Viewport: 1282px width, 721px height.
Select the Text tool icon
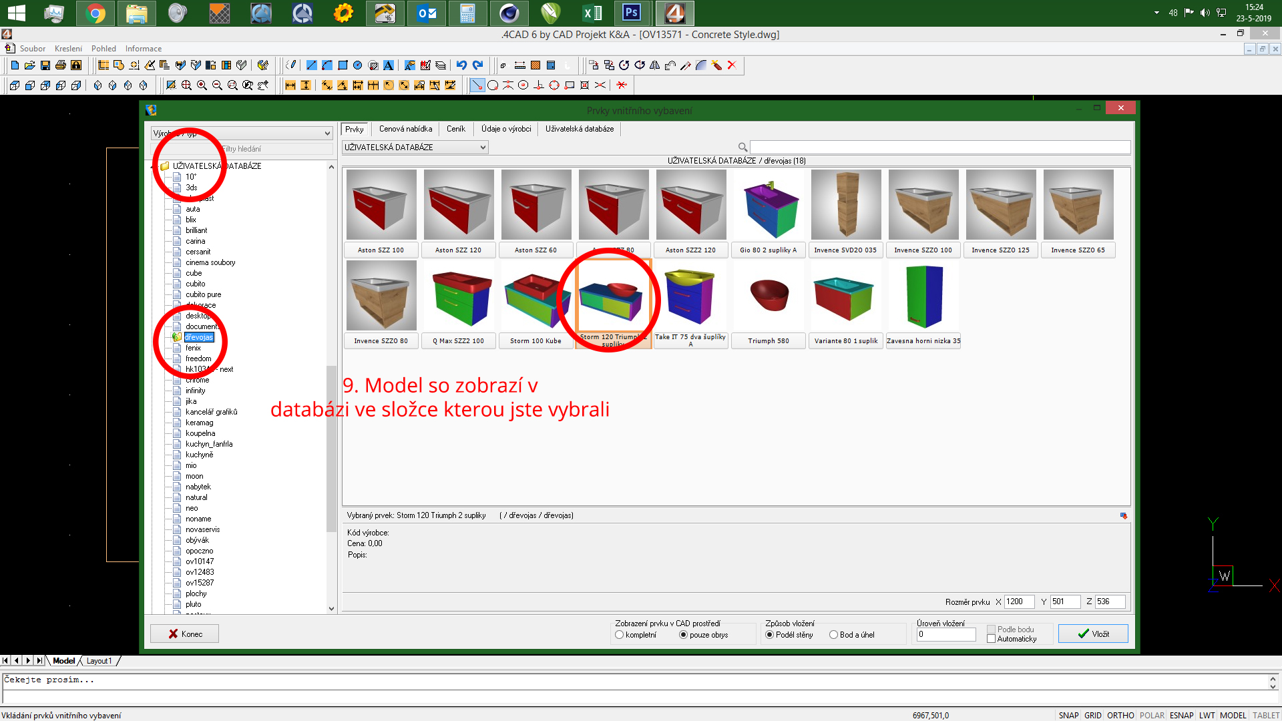pyautogui.click(x=389, y=65)
